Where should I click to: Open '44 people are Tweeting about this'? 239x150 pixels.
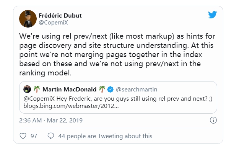[x=105, y=136]
